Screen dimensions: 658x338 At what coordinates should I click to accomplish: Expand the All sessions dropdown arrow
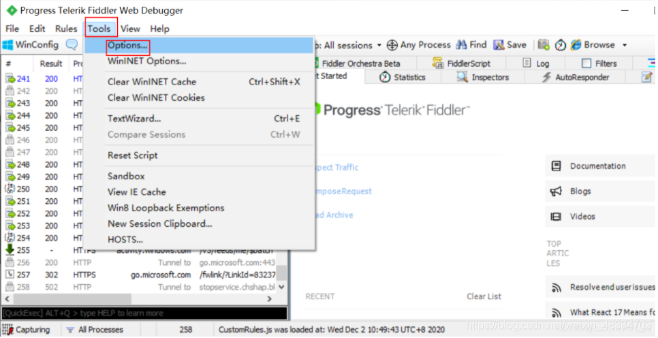pos(379,46)
